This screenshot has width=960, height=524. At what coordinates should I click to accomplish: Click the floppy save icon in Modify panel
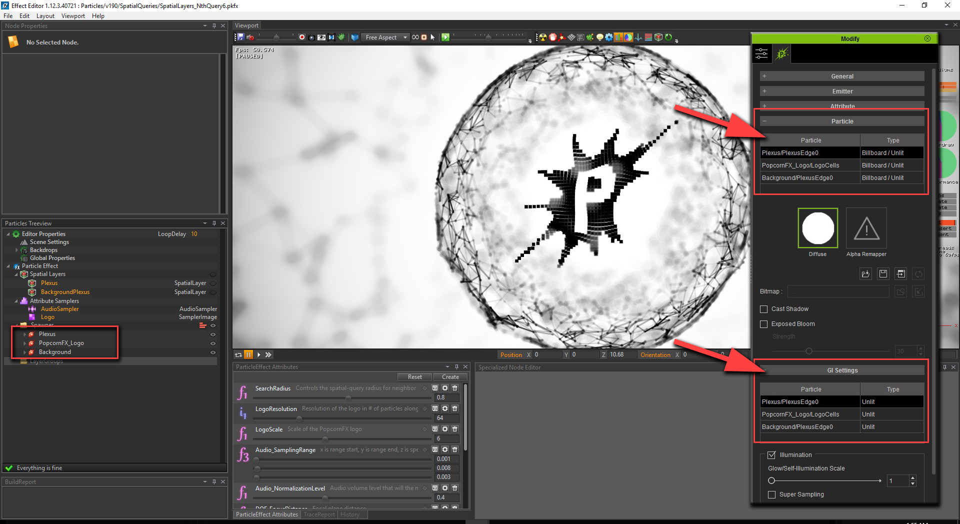[x=883, y=273]
